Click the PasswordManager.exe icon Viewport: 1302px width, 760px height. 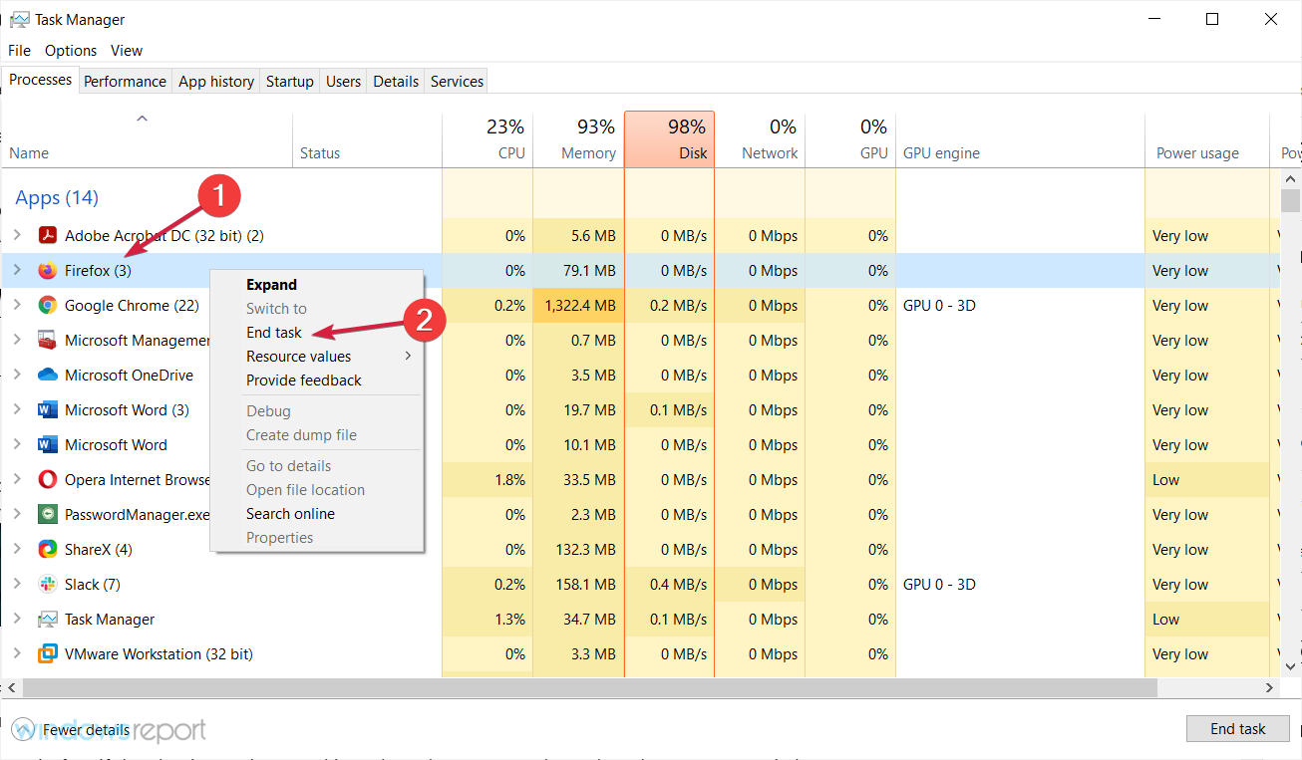tap(47, 515)
